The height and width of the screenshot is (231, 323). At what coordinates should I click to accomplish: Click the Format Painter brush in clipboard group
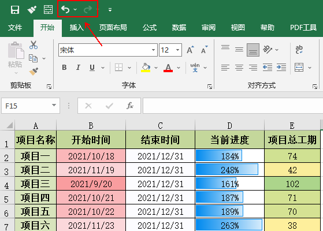(x=34, y=72)
